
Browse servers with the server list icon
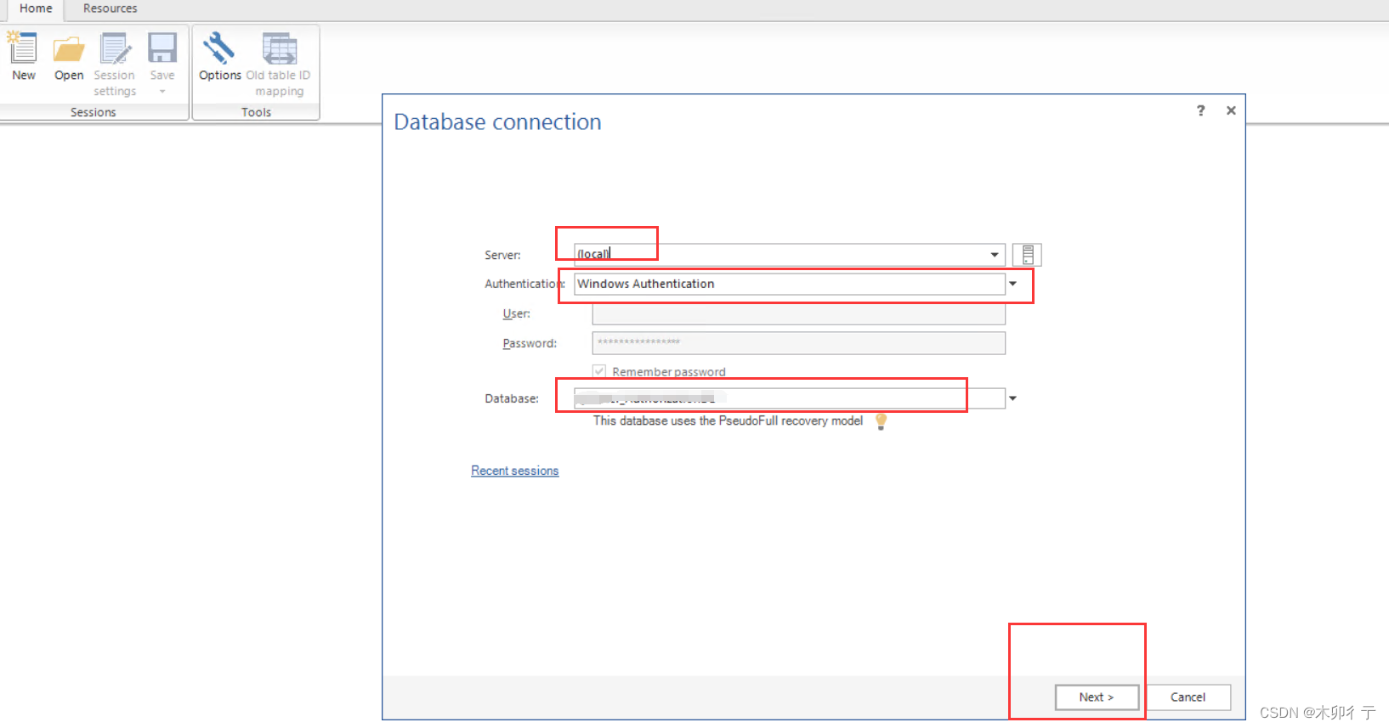pyautogui.click(x=1027, y=255)
